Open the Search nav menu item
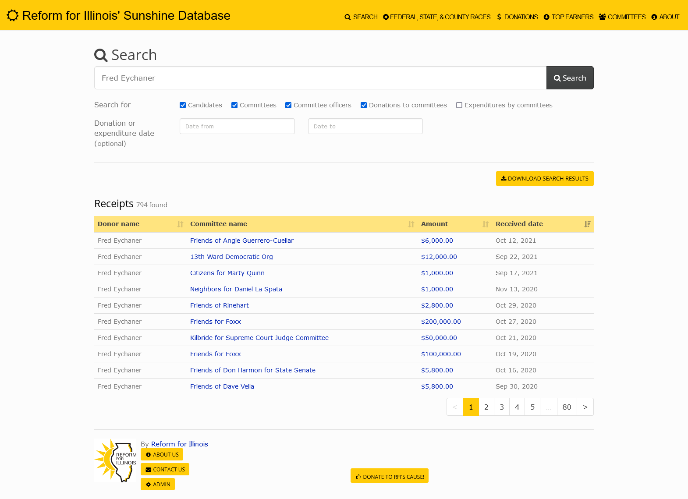Viewport: 688px width, 499px height. (x=361, y=17)
